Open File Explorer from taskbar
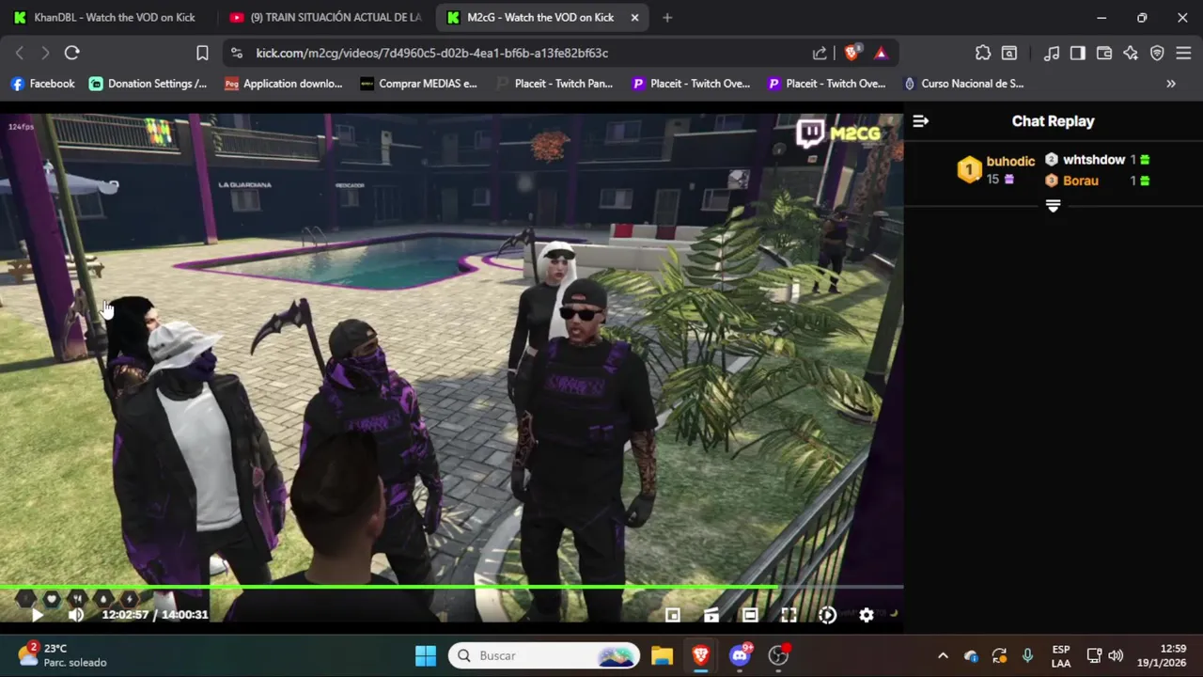This screenshot has height=677, width=1203. [x=662, y=655]
